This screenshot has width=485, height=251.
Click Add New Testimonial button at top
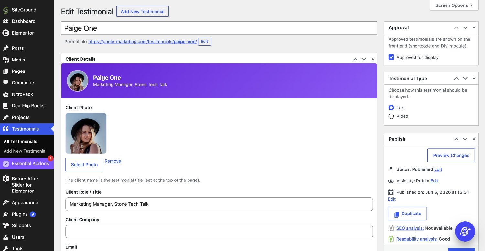pyautogui.click(x=143, y=12)
